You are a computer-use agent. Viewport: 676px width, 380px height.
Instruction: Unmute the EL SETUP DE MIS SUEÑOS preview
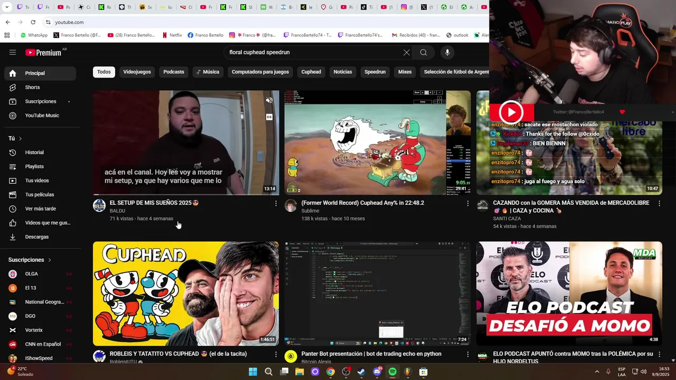269,100
